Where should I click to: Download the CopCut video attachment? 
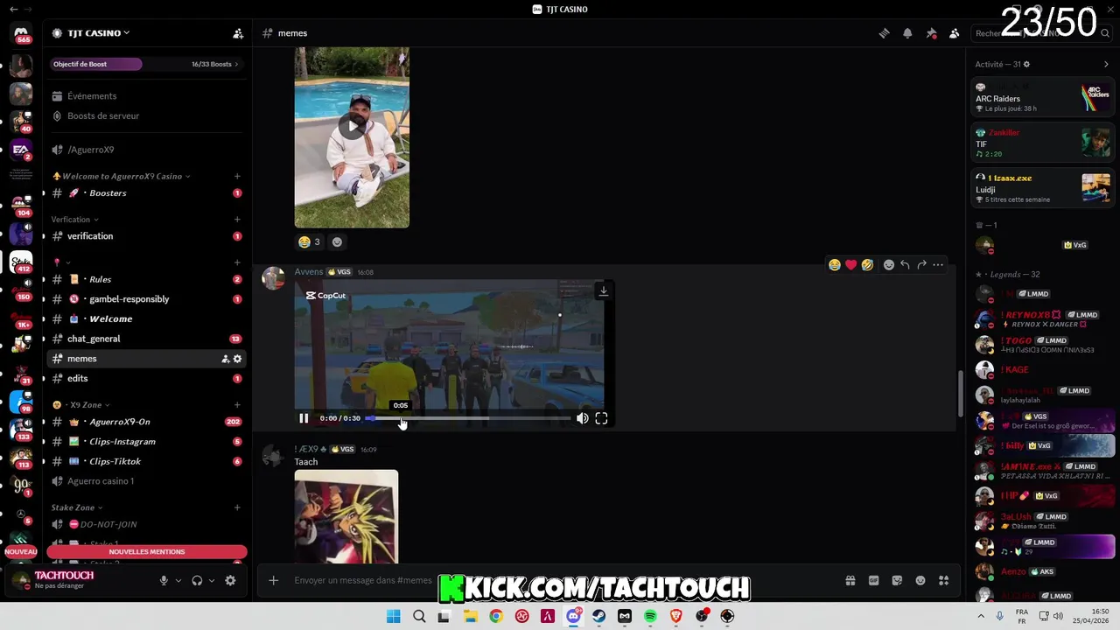pyautogui.click(x=603, y=290)
